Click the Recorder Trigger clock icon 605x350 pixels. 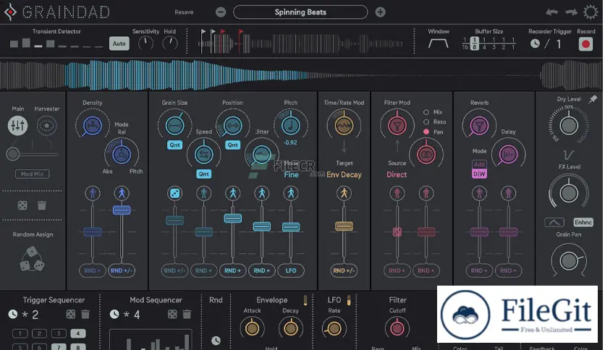(x=535, y=43)
